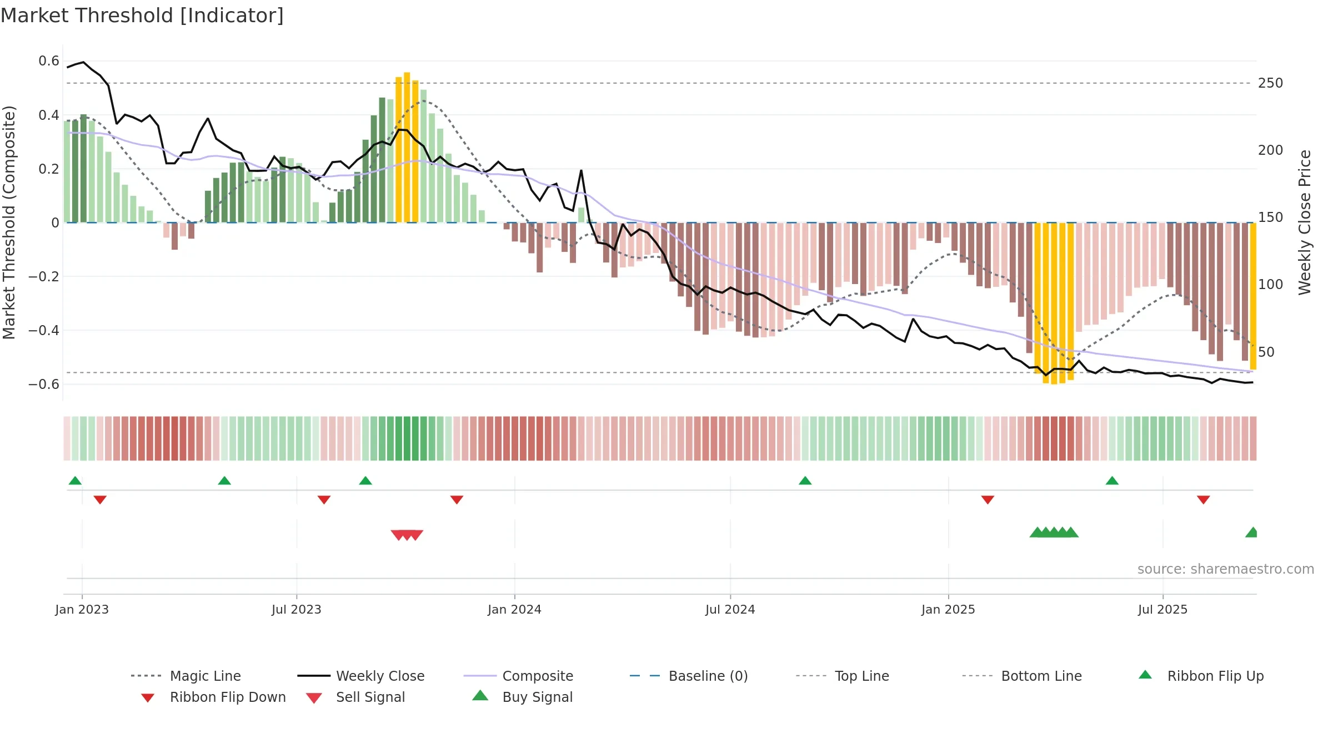Select flip-up triangle near September 2023
Screen dimensions: 1333x749
click(x=365, y=480)
